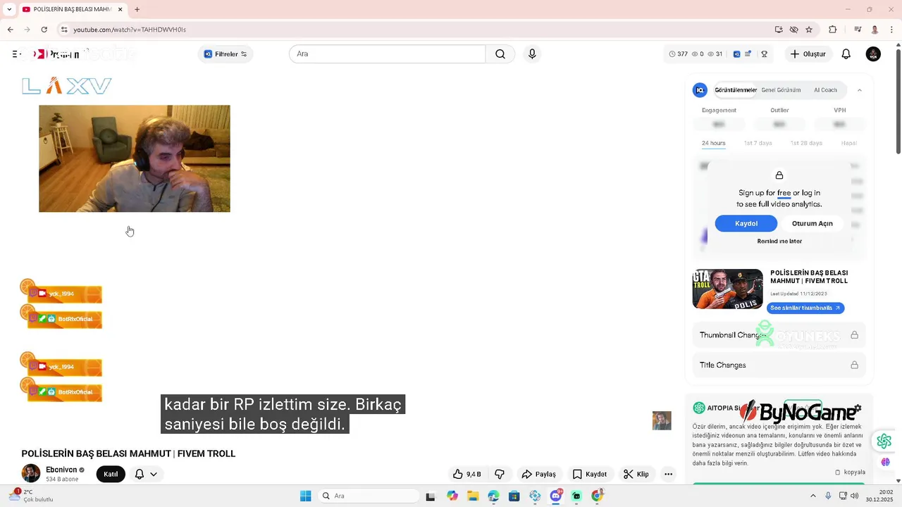
Task: Click the install app icon in the address bar
Action: 779,30
